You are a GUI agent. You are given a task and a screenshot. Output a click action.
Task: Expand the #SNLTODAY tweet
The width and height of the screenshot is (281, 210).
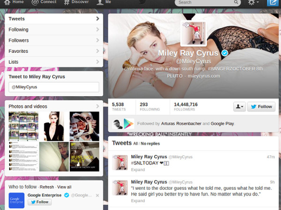point(138,170)
